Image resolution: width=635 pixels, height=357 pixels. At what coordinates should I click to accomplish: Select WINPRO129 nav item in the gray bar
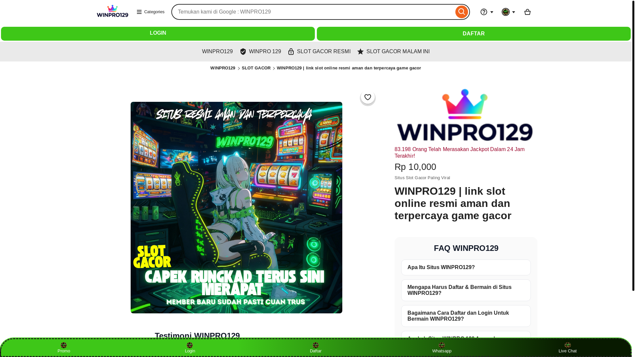pos(217,52)
